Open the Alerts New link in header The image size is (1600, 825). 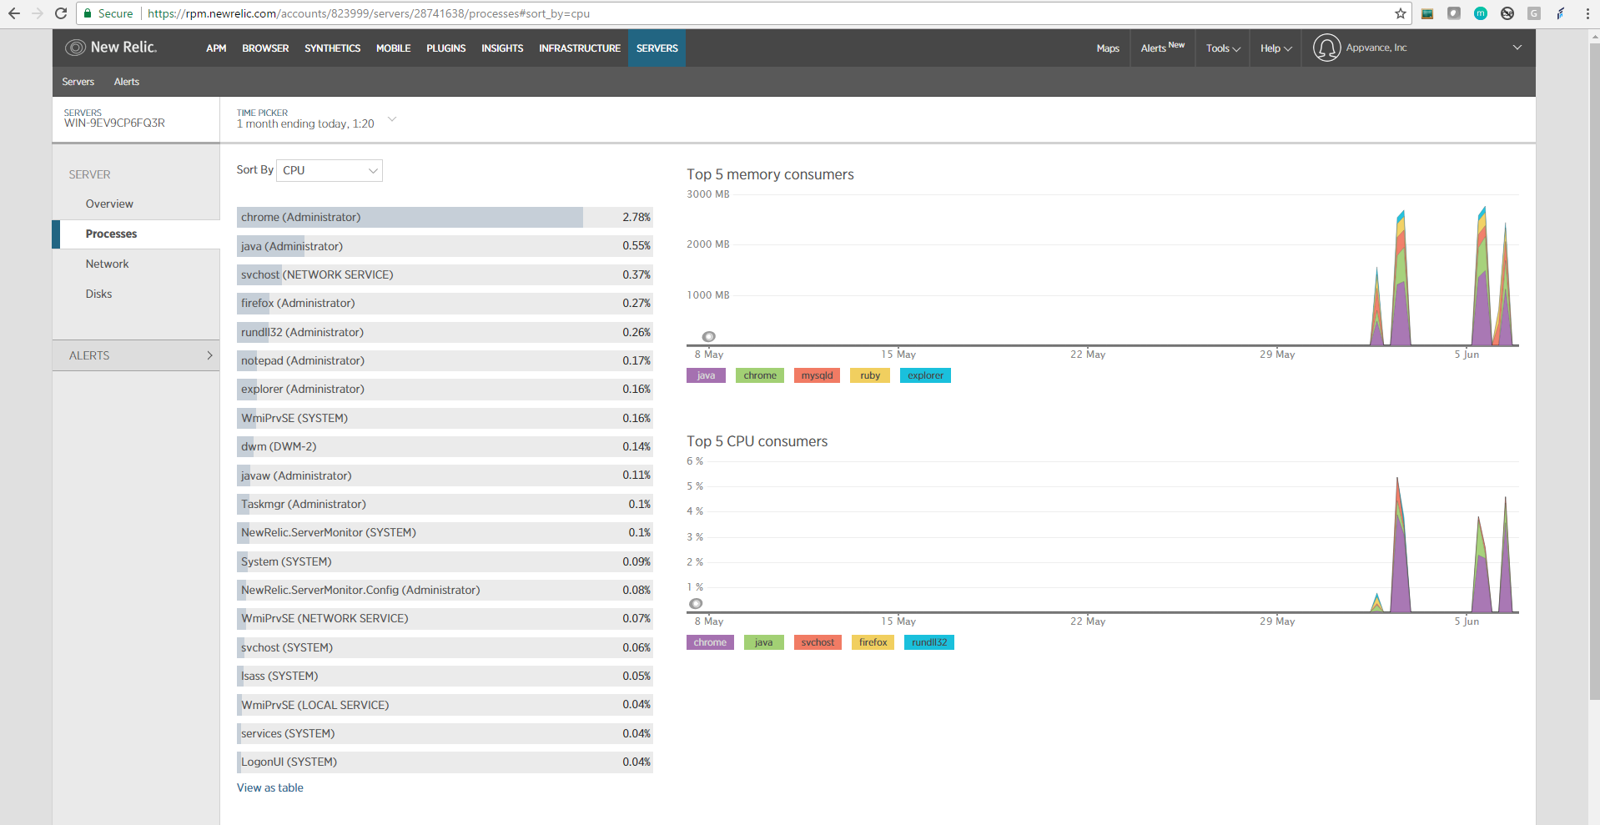(1162, 48)
